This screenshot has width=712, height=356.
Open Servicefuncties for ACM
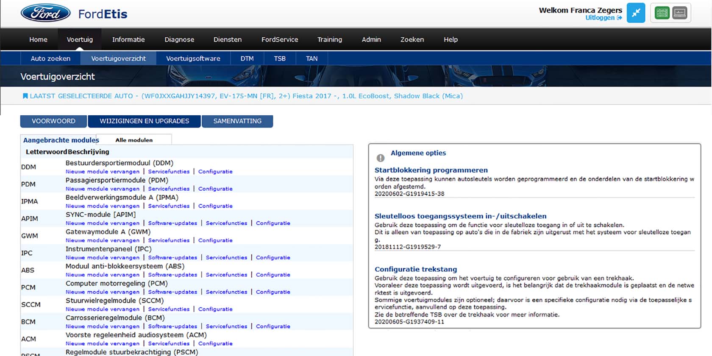[x=169, y=344]
